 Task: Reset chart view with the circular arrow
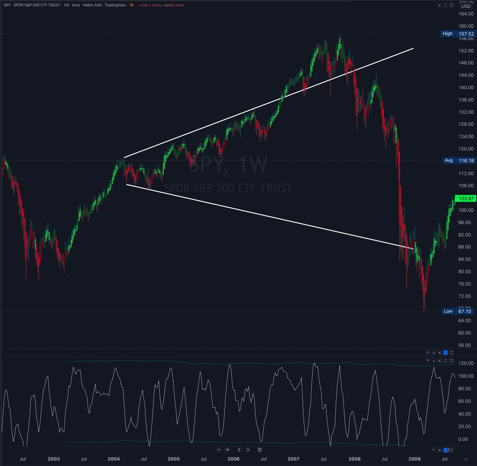[260, 450]
